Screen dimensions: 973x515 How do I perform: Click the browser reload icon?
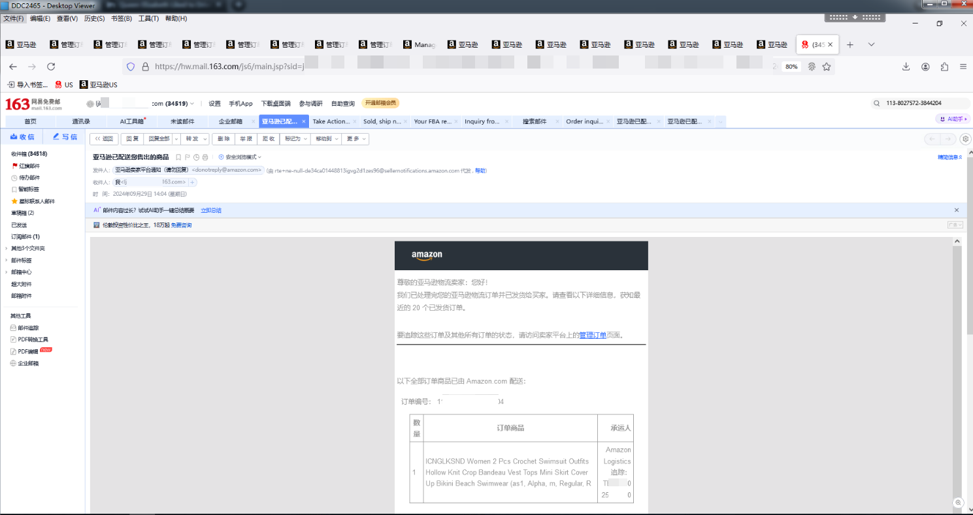(x=51, y=67)
